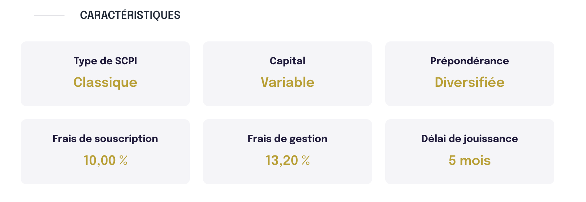Viewport: 586px width, 202px height.
Task: Click the CARACTÉRISTIQUES section heading
Action: pyautogui.click(x=130, y=15)
